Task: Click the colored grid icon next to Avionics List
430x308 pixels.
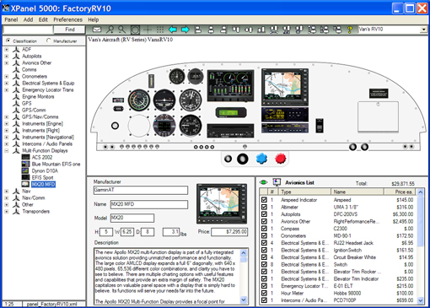Action: point(277,182)
